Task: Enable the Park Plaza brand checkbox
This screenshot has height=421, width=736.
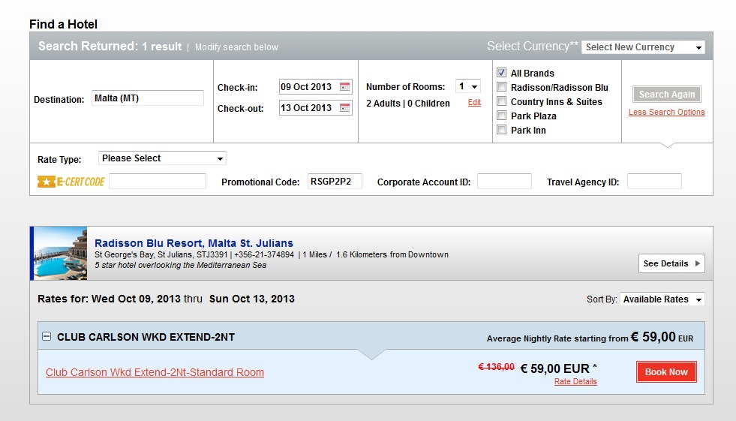Action: 501,116
